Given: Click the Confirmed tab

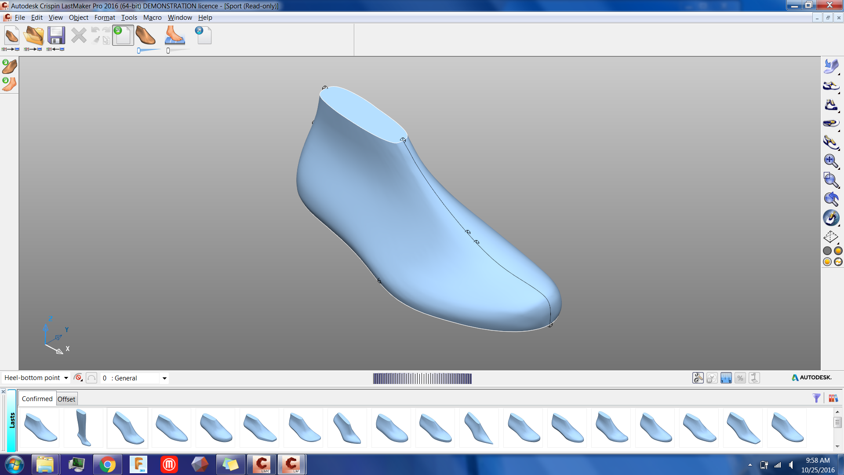Looking at the screenshot, I should coord(37,398).
